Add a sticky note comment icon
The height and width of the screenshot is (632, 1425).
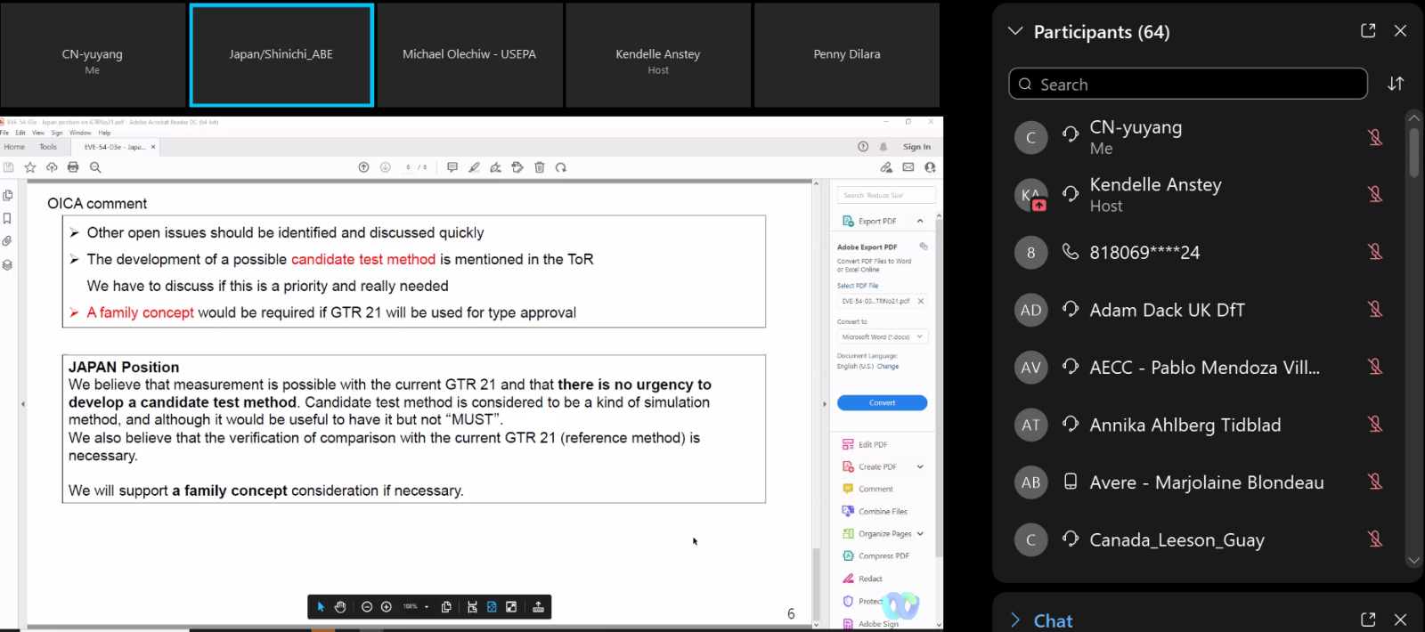[452, 167]
